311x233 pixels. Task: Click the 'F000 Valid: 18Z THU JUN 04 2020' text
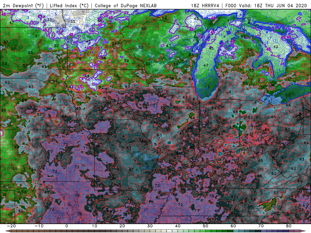click(266, 5)
